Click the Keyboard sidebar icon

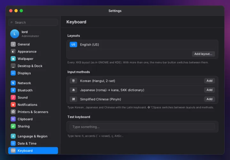[x=13, y=151]
